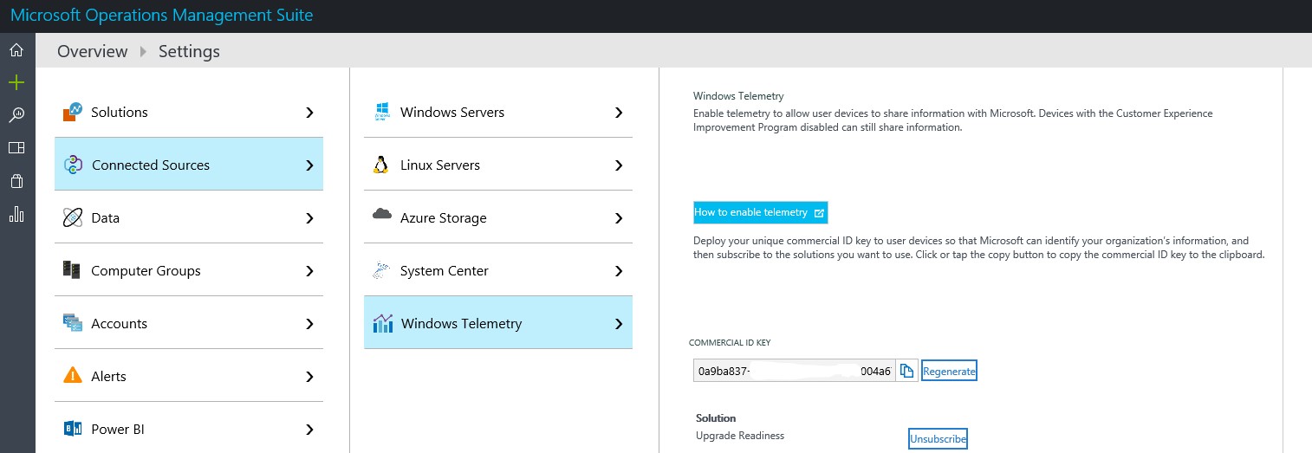Go to Overview in the breadcrumb
Screen dimensions: 1312x453
(92, 51)
